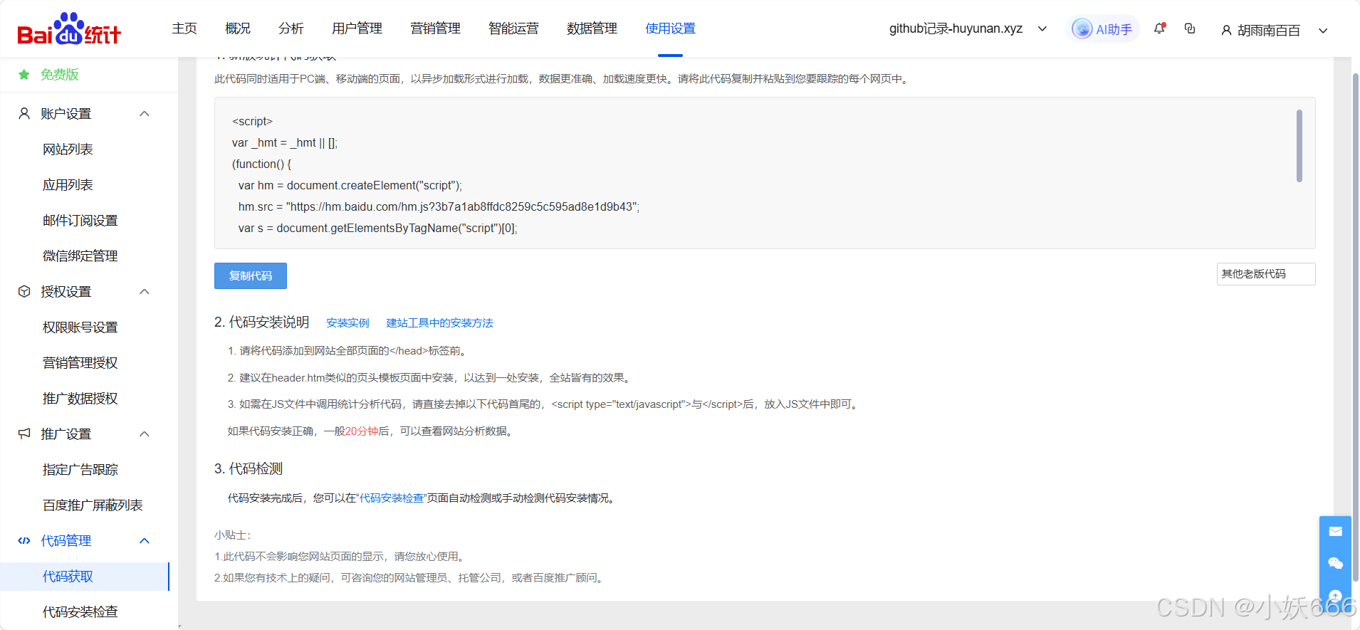
Task: Collapse the 账户设置 section chevron
Action: coord(145,113)
